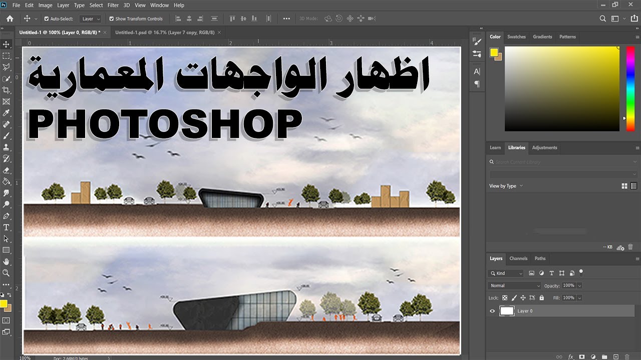Open the Auto-Select Layer dropdown
Screen dimensions: 641x360
pos(91,18)
